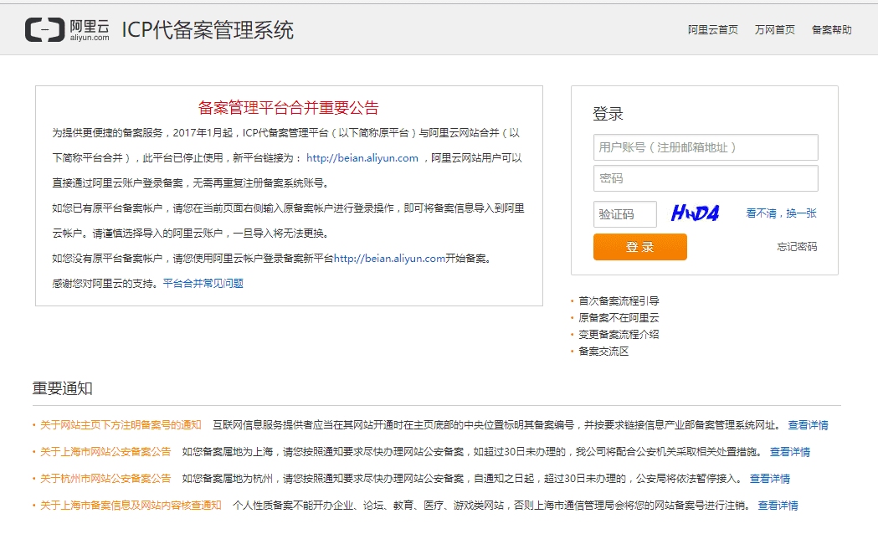Focus the 密码 password field
878x534 pixels.
(x=706, y=178)
